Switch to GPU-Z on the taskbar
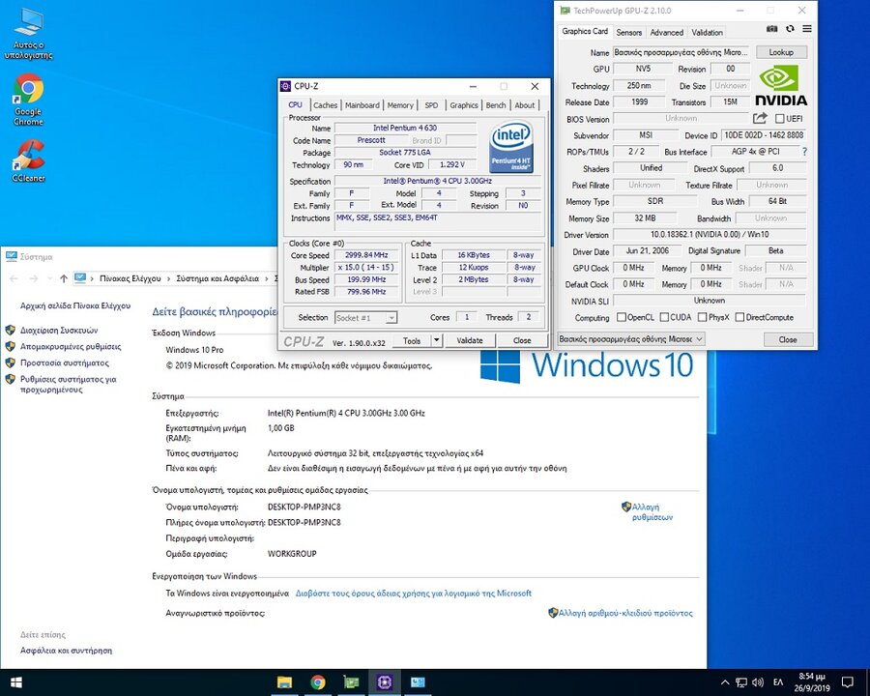Screen dimensions: 870x696 [351, 682]
